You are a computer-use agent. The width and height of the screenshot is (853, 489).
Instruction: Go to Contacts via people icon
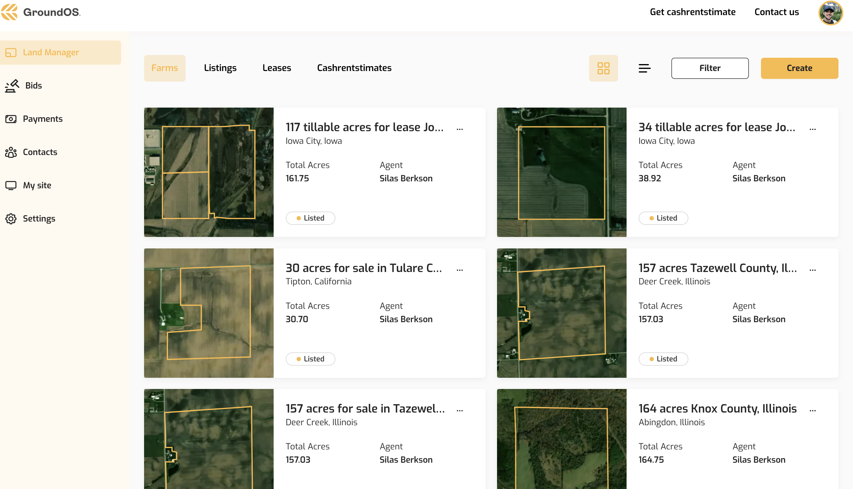tap(11, 152)
